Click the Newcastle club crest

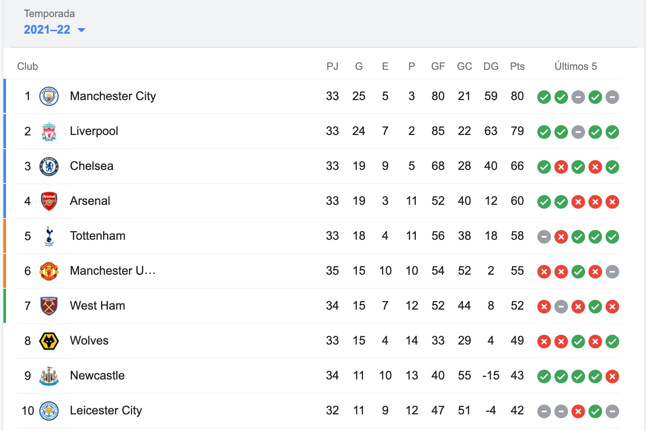pos(49,376)
